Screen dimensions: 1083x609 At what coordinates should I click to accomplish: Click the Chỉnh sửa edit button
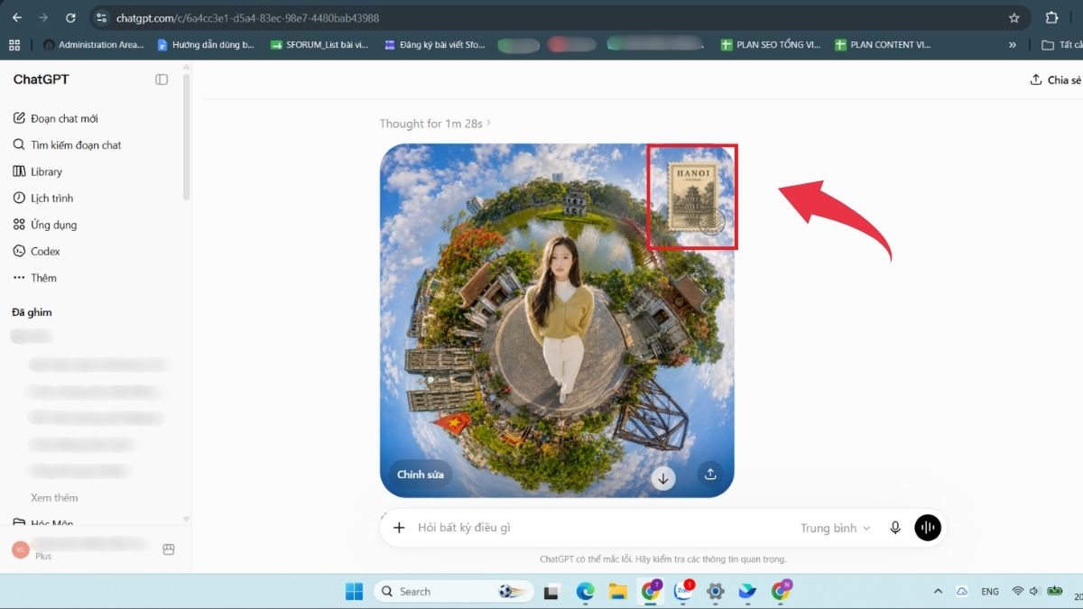tap(421, 475)
